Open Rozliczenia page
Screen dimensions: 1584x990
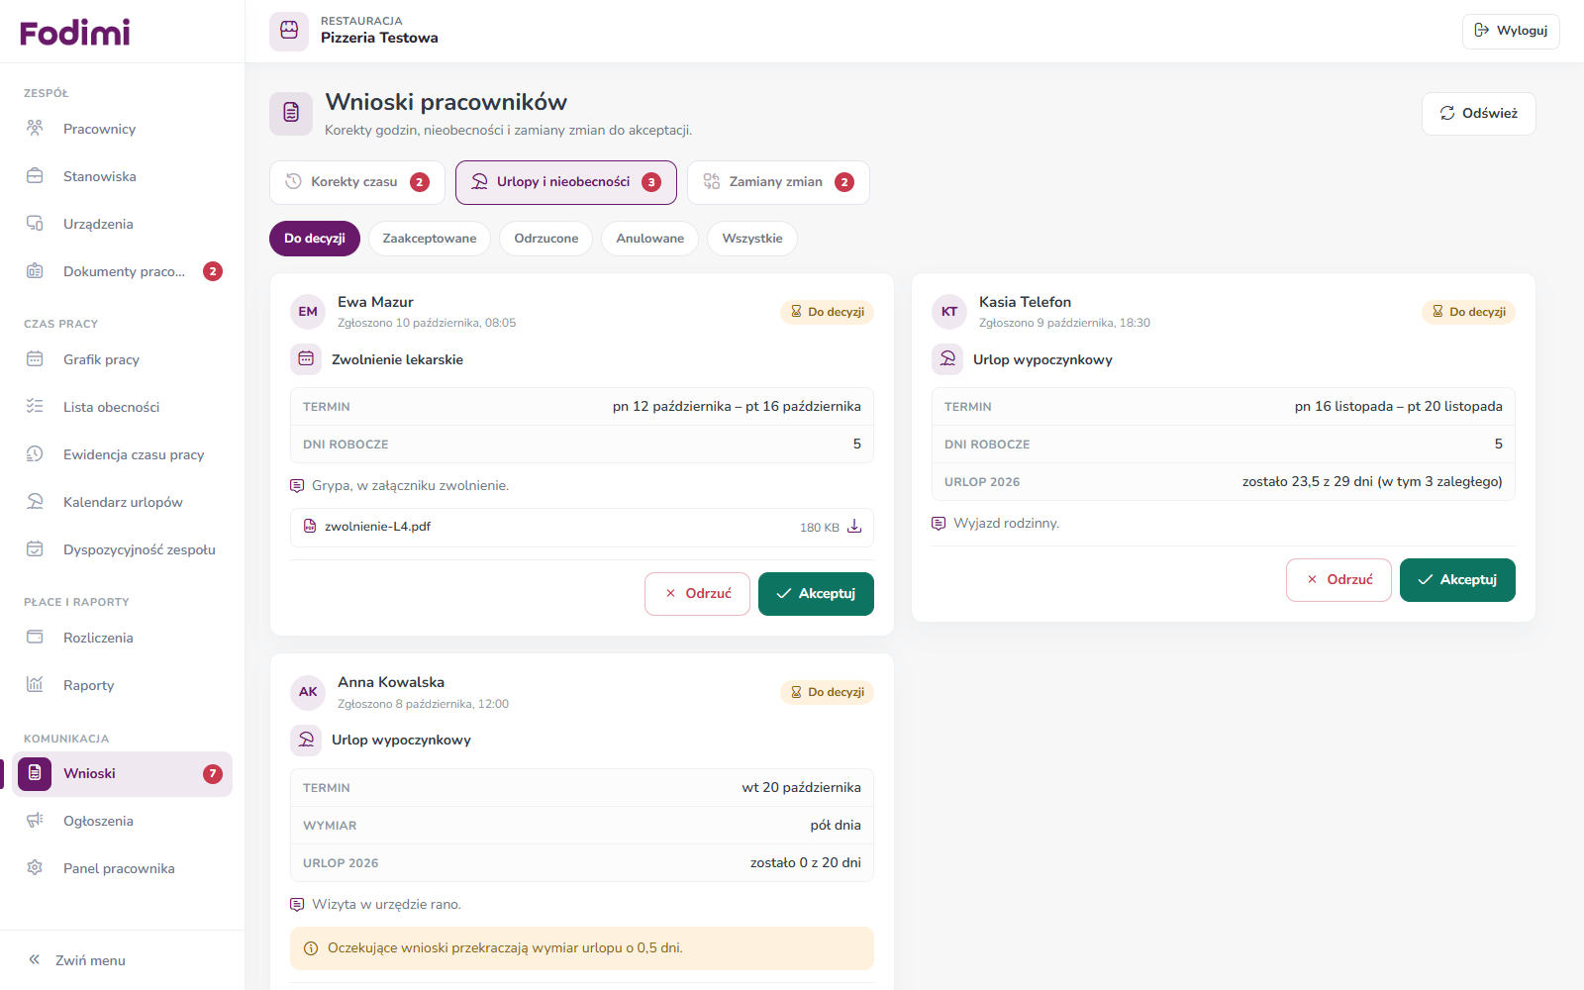tap(122, 638)
